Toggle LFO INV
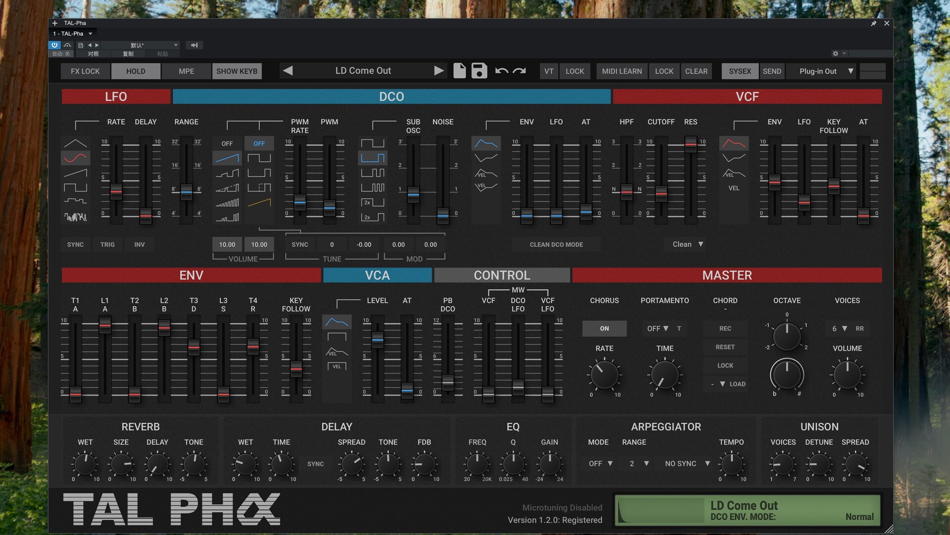This screenshot has height=535, width=950. [x=140, y=244]
